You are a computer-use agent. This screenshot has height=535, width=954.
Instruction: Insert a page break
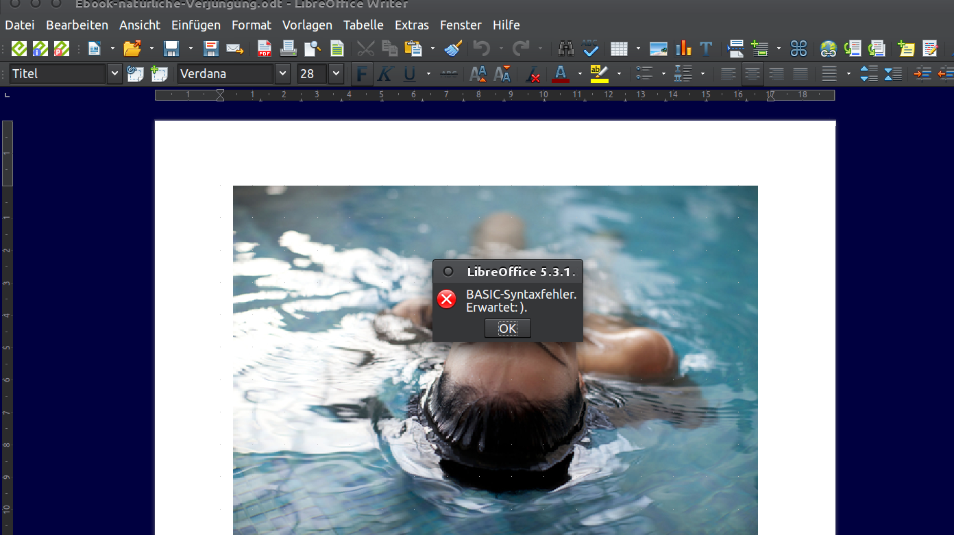pyautogui.click(x=736, y=49)
